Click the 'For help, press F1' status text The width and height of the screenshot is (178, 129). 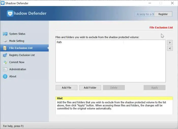(13, 126)
